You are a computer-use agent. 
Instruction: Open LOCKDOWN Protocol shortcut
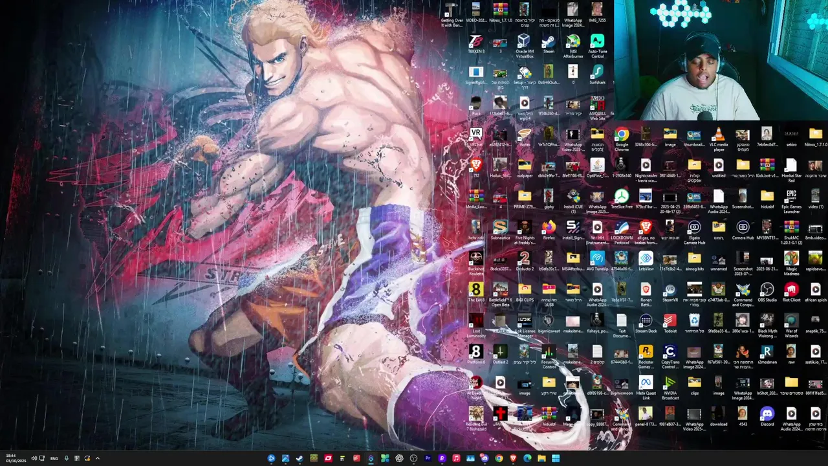coord(622,232)
